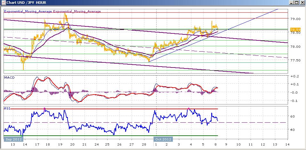This screenshot has width=306, height=150.
Task: Click the MACD +0.2 scale label
Action: pyautogui.click(x=295, y=76)
